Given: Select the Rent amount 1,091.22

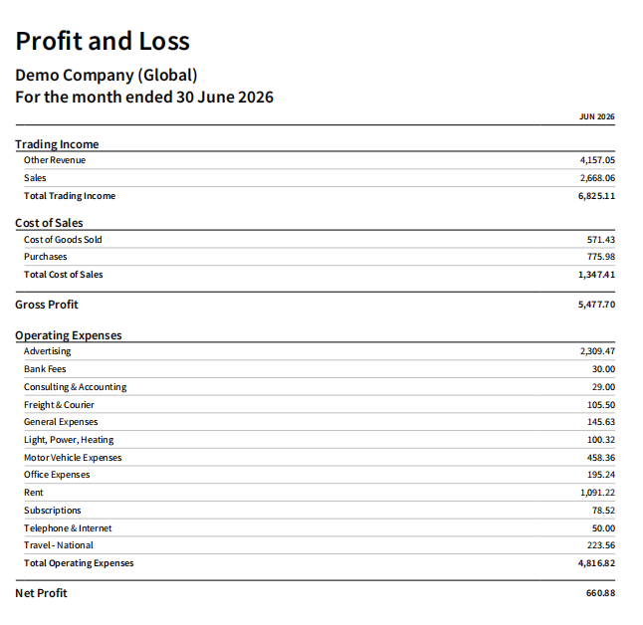Looking at the screenshot, I should coord(597,493).
